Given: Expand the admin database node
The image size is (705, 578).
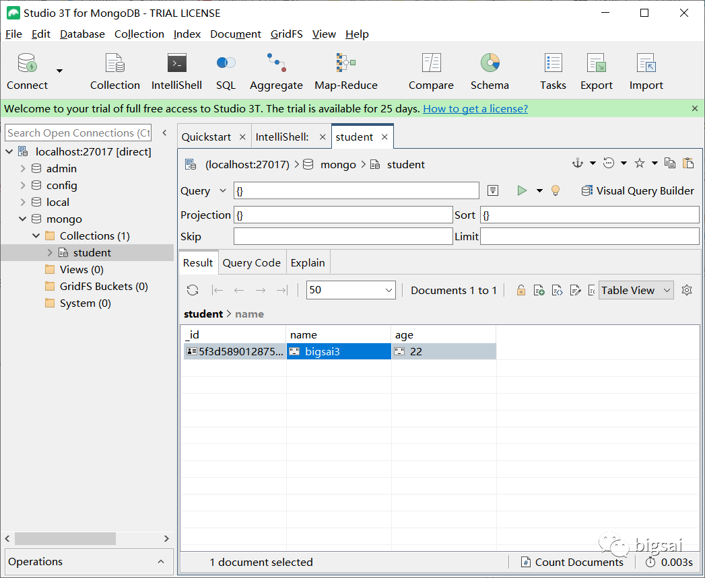Looking at the screenshot, I should [23, 169].
